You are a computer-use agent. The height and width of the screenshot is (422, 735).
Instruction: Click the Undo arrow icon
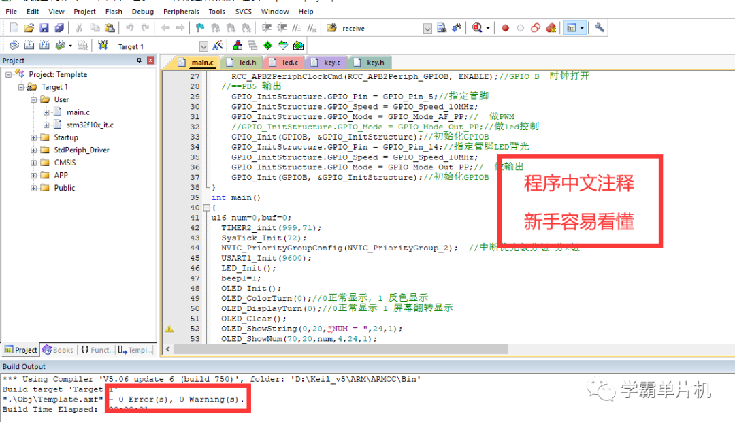pyautogui.click(x=130, y=28)
